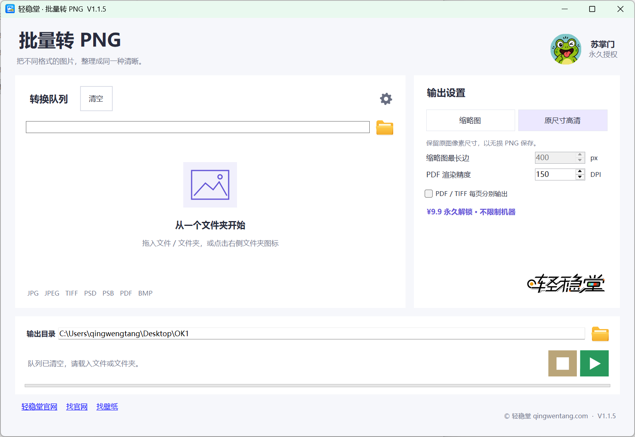This screenshot has width=635, height=437.
Task: Maximize the application window
Action: [x=592, y=9]
